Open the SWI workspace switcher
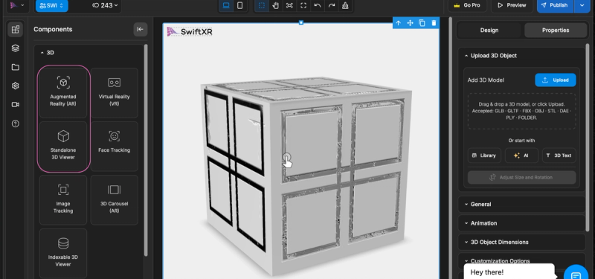595x279 pixels. (x=51, y=5)
